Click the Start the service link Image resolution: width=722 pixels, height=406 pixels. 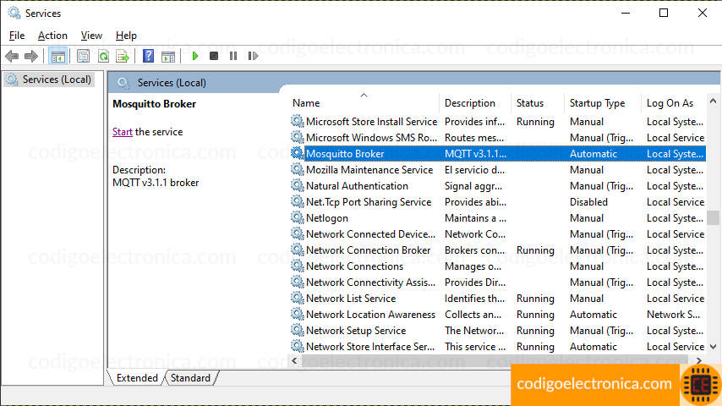point(123,132)
